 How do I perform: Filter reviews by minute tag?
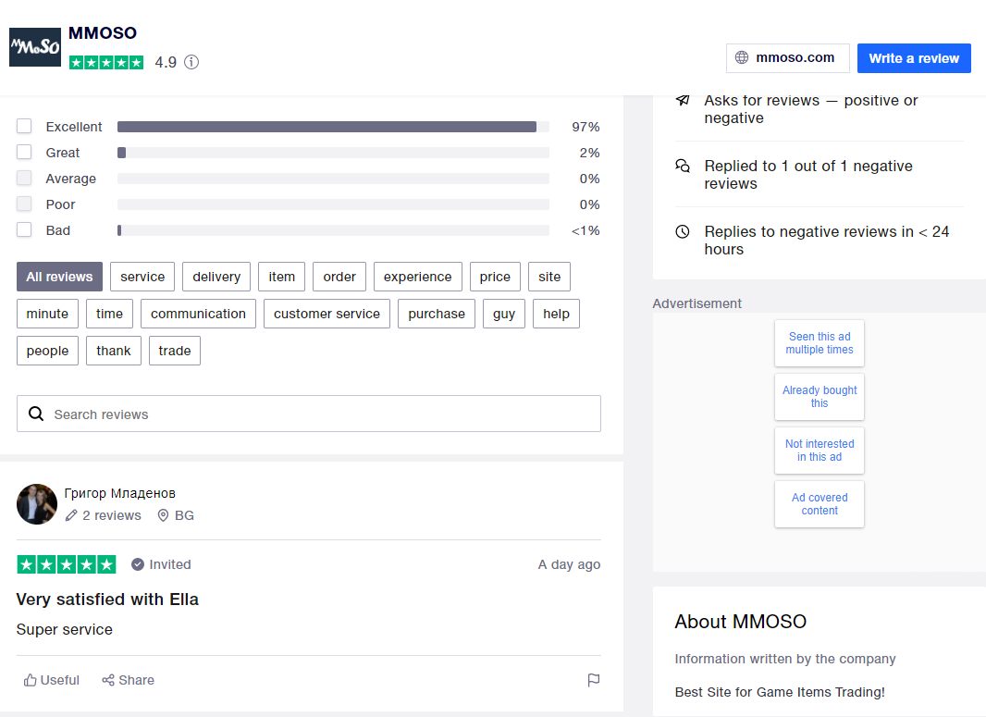coord(47,314)
